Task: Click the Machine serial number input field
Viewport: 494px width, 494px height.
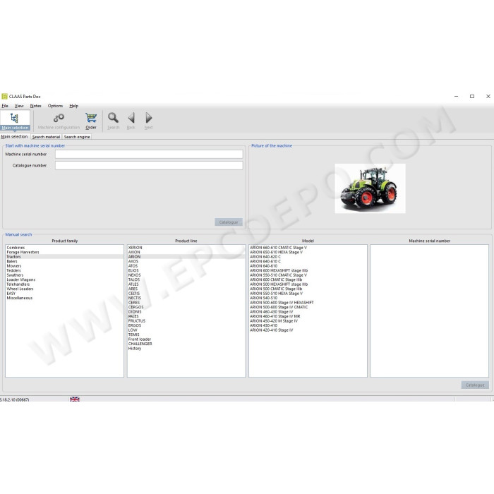Action: [x=149, y=154]
